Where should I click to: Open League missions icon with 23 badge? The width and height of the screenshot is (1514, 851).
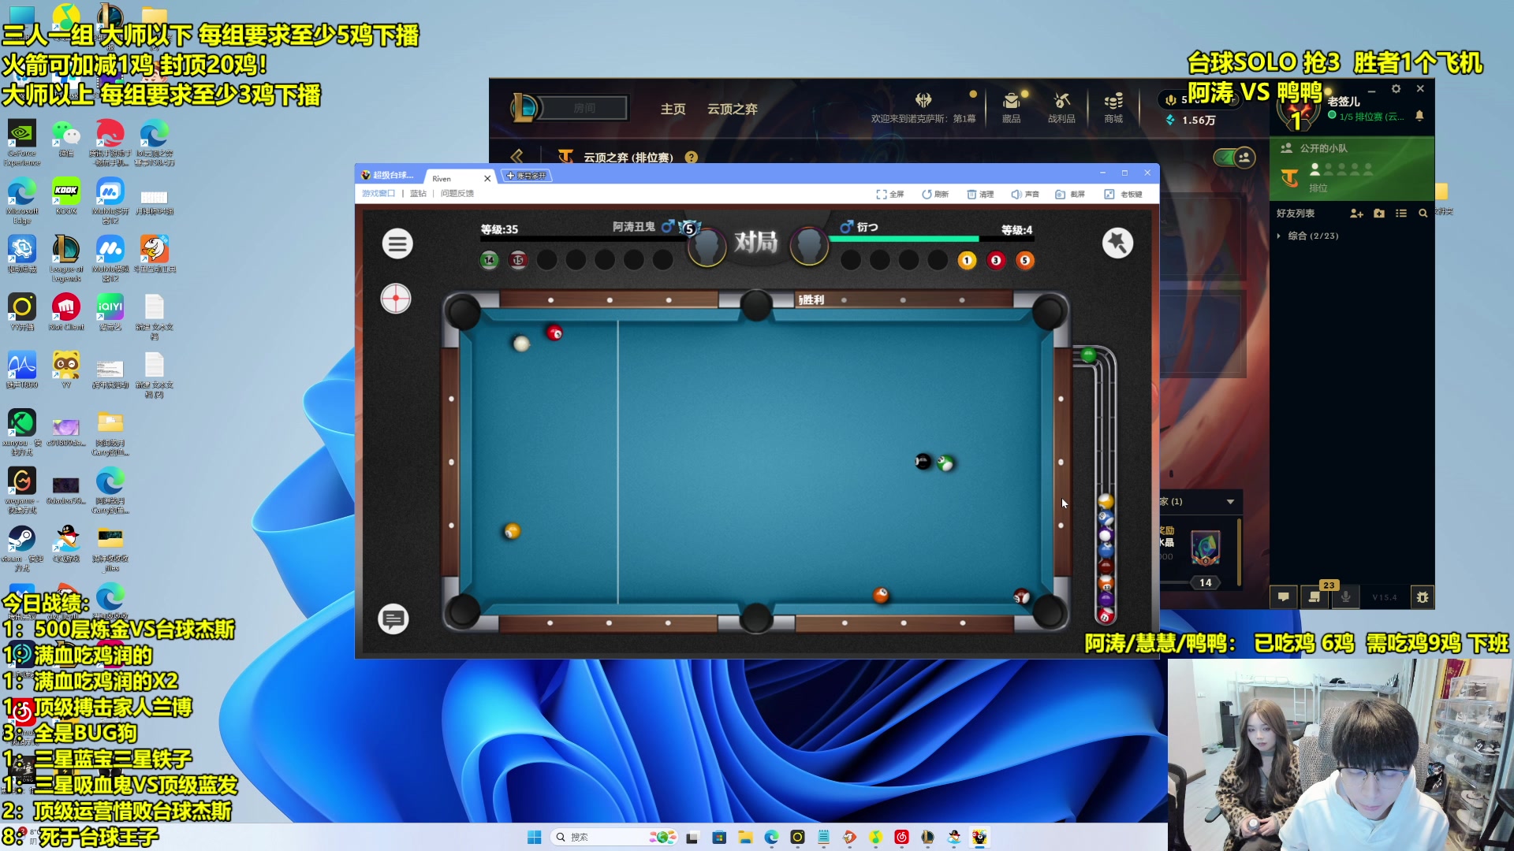coord(1314,597)
